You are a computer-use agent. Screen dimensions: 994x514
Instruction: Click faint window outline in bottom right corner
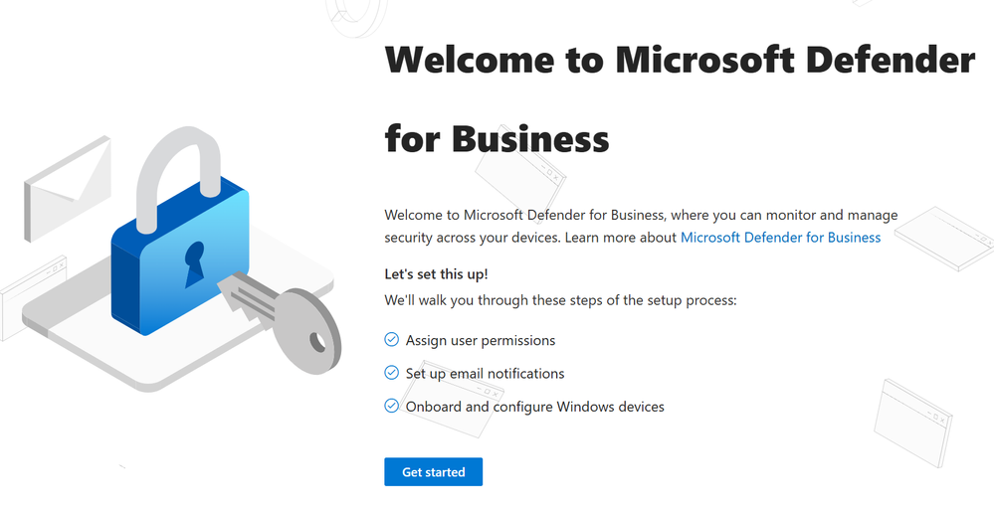tap(912, 423)
